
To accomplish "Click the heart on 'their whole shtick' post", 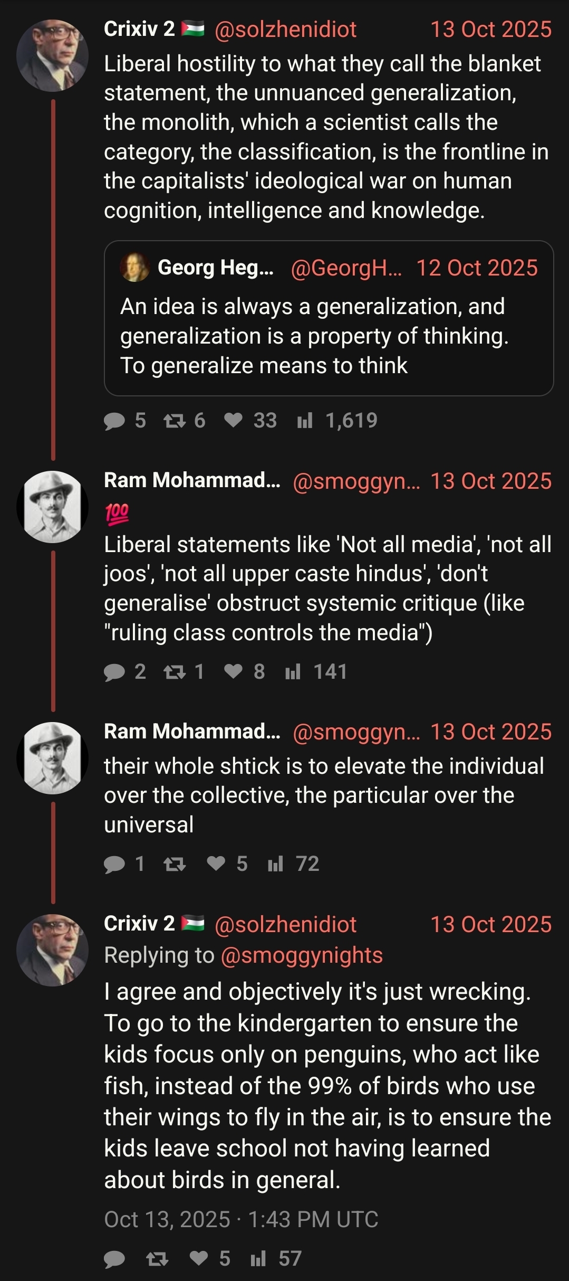I will [x=216, y=864].
